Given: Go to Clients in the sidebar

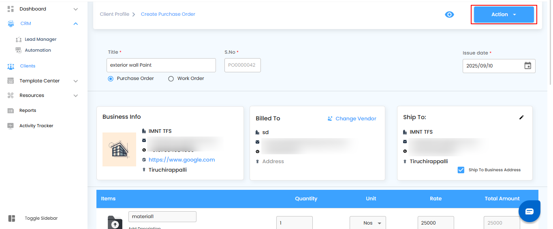Looking at the screenshot, I should pos(28,66).
